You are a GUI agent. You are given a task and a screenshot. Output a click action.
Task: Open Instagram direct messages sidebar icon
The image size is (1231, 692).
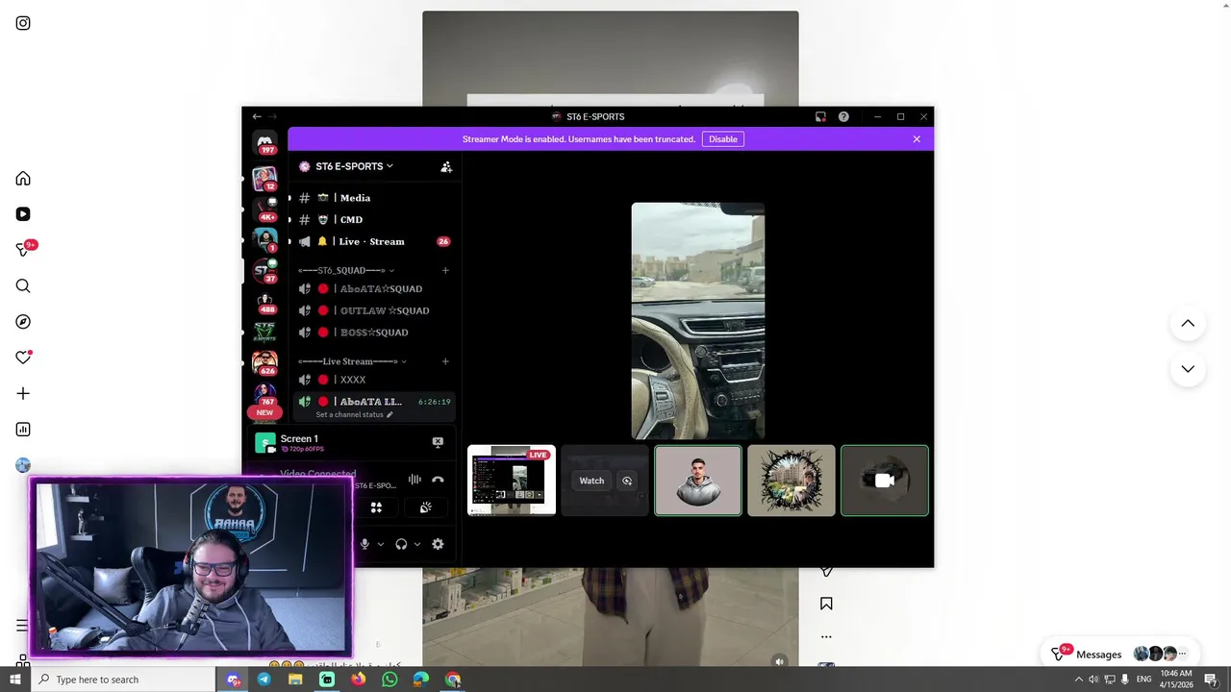24,250
